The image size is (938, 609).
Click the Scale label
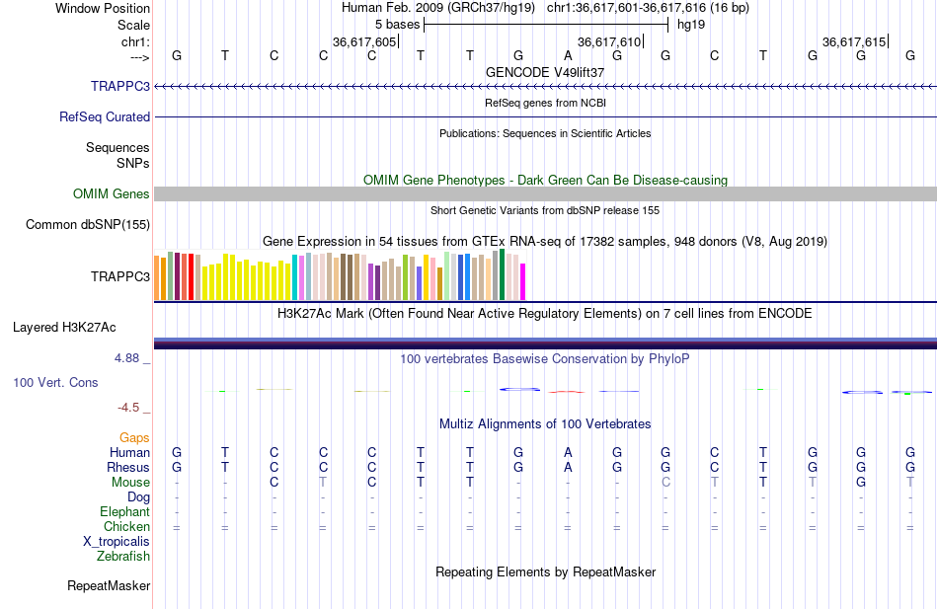click(x=133, y=25)
